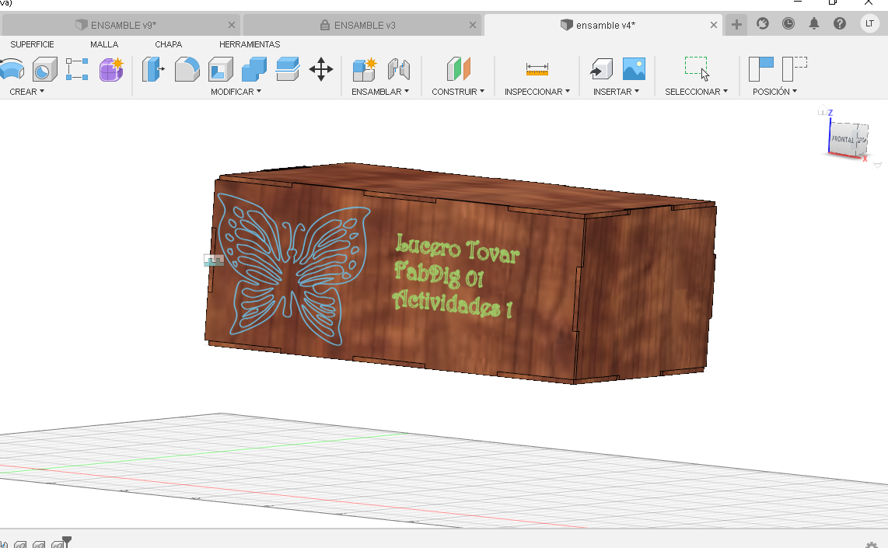Open the Help question mark menu
This screenshot has height=548, width=888.
840,24
